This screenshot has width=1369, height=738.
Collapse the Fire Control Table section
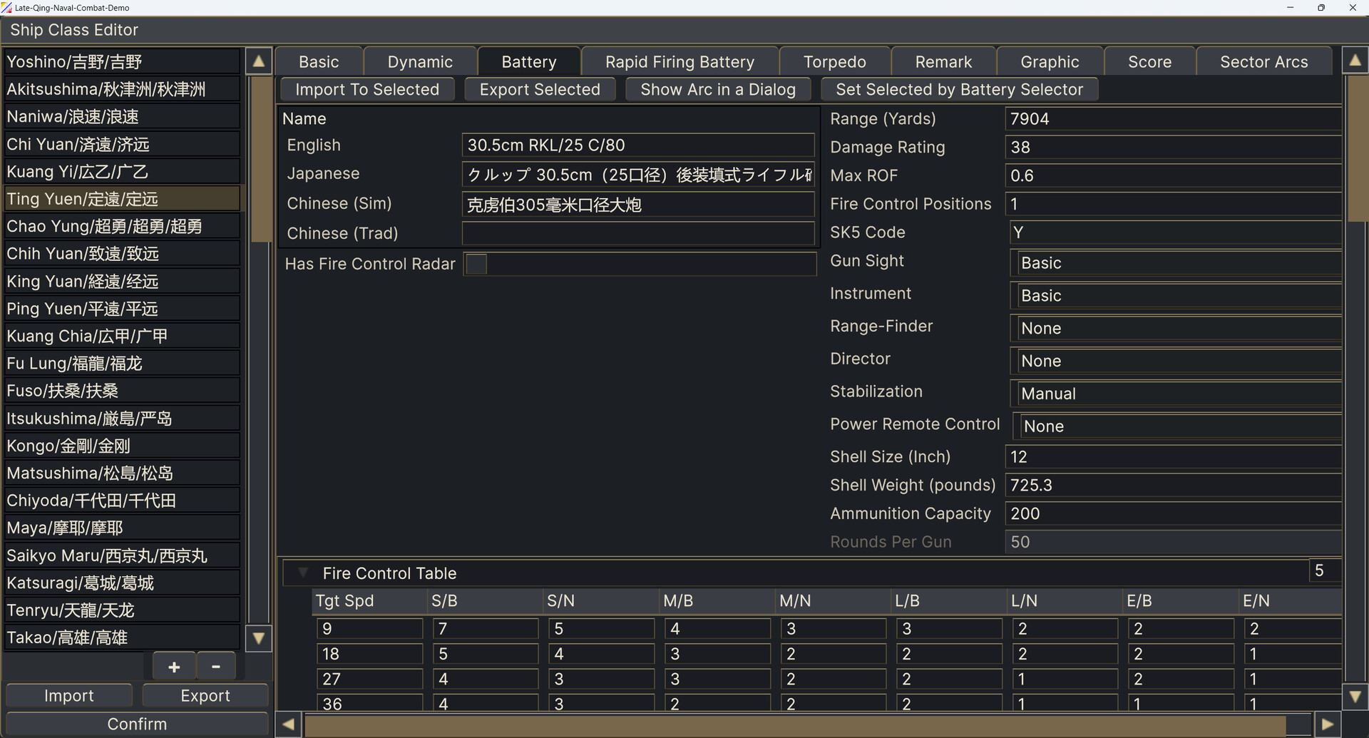pos(302,572)
